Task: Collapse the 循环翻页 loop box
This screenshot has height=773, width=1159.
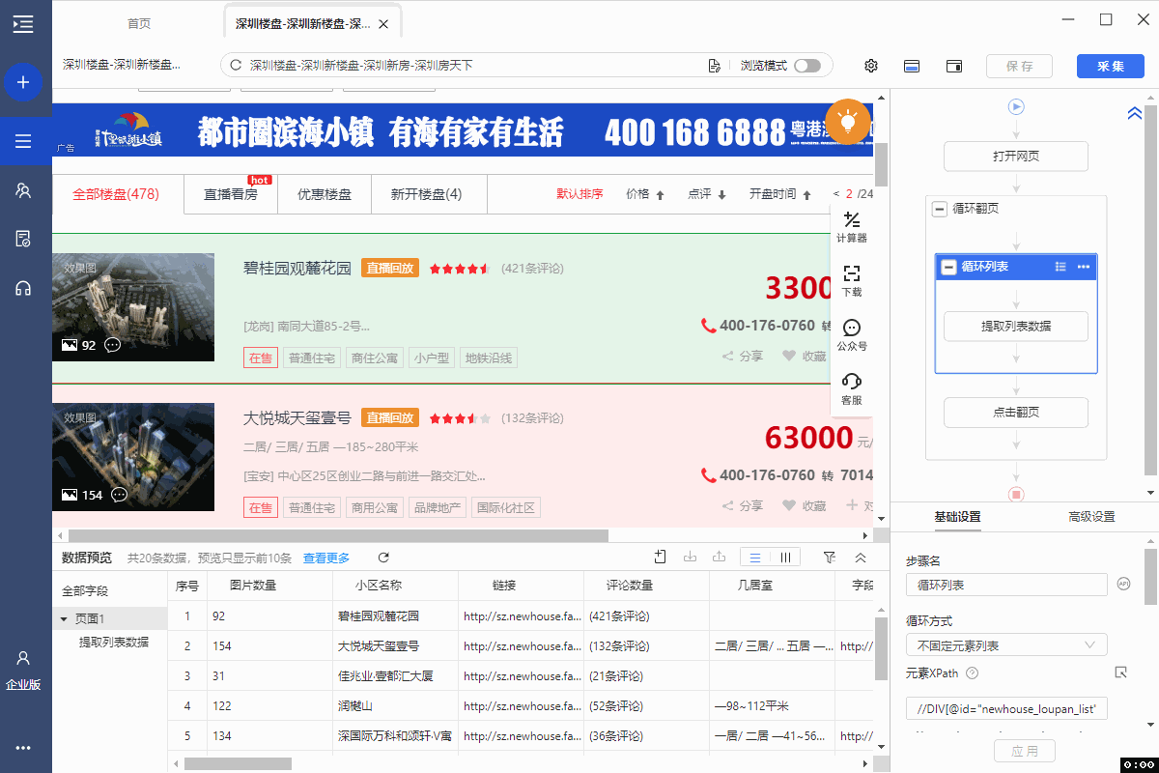Action: pos(939,209)
